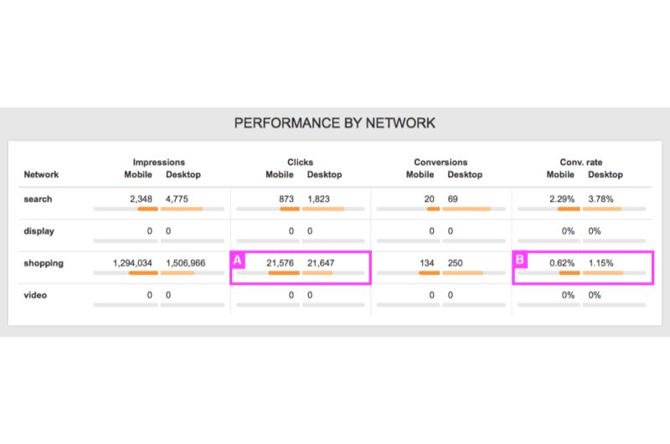Screen dimensions: 670x444
Task: Select the display network row label
Action: coord(39,231)
